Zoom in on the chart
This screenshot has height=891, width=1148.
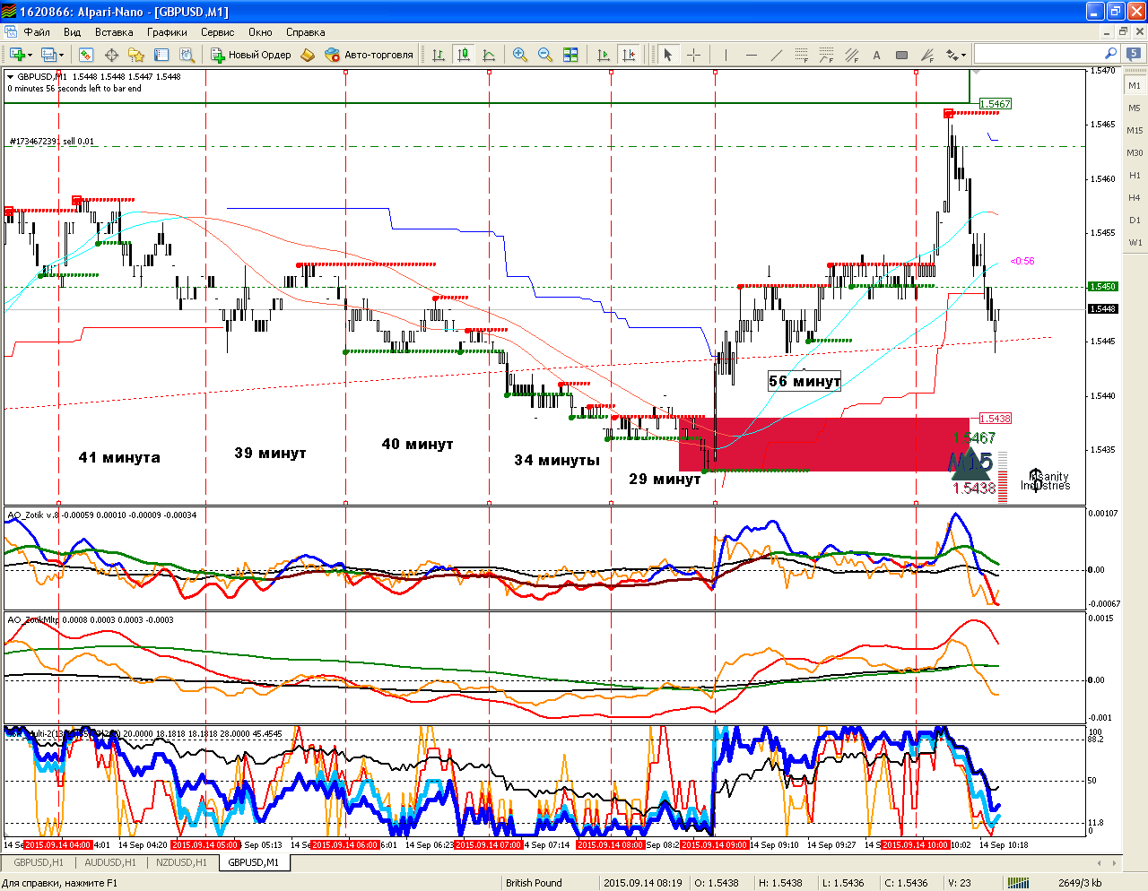click(x=520, y=55)
